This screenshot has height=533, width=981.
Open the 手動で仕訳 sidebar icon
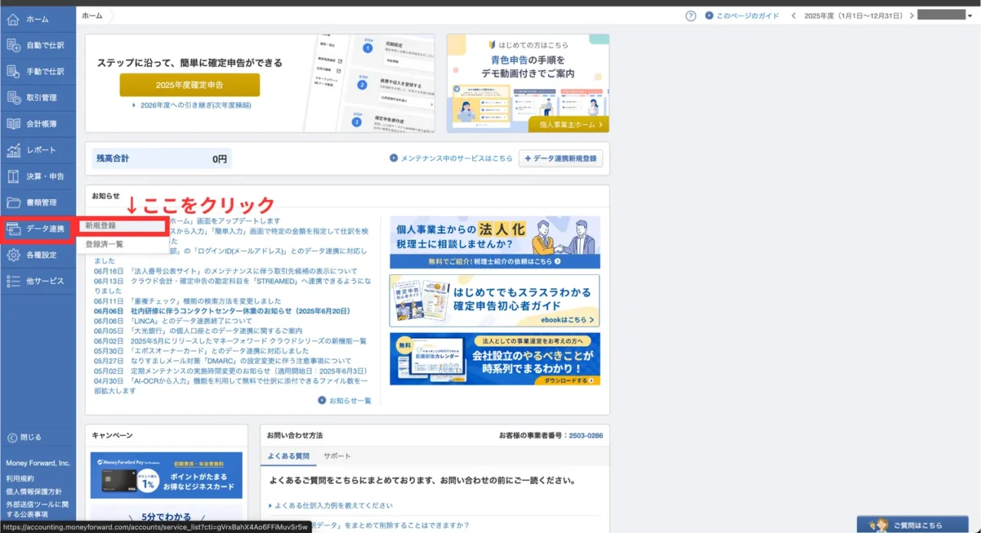pos(13,71)
